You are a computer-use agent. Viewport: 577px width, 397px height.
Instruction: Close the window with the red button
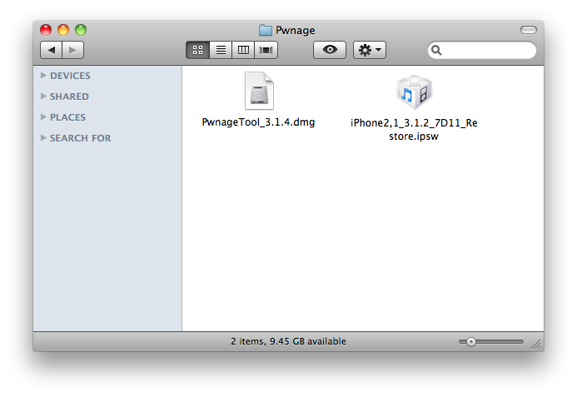[x=46, y=30]
